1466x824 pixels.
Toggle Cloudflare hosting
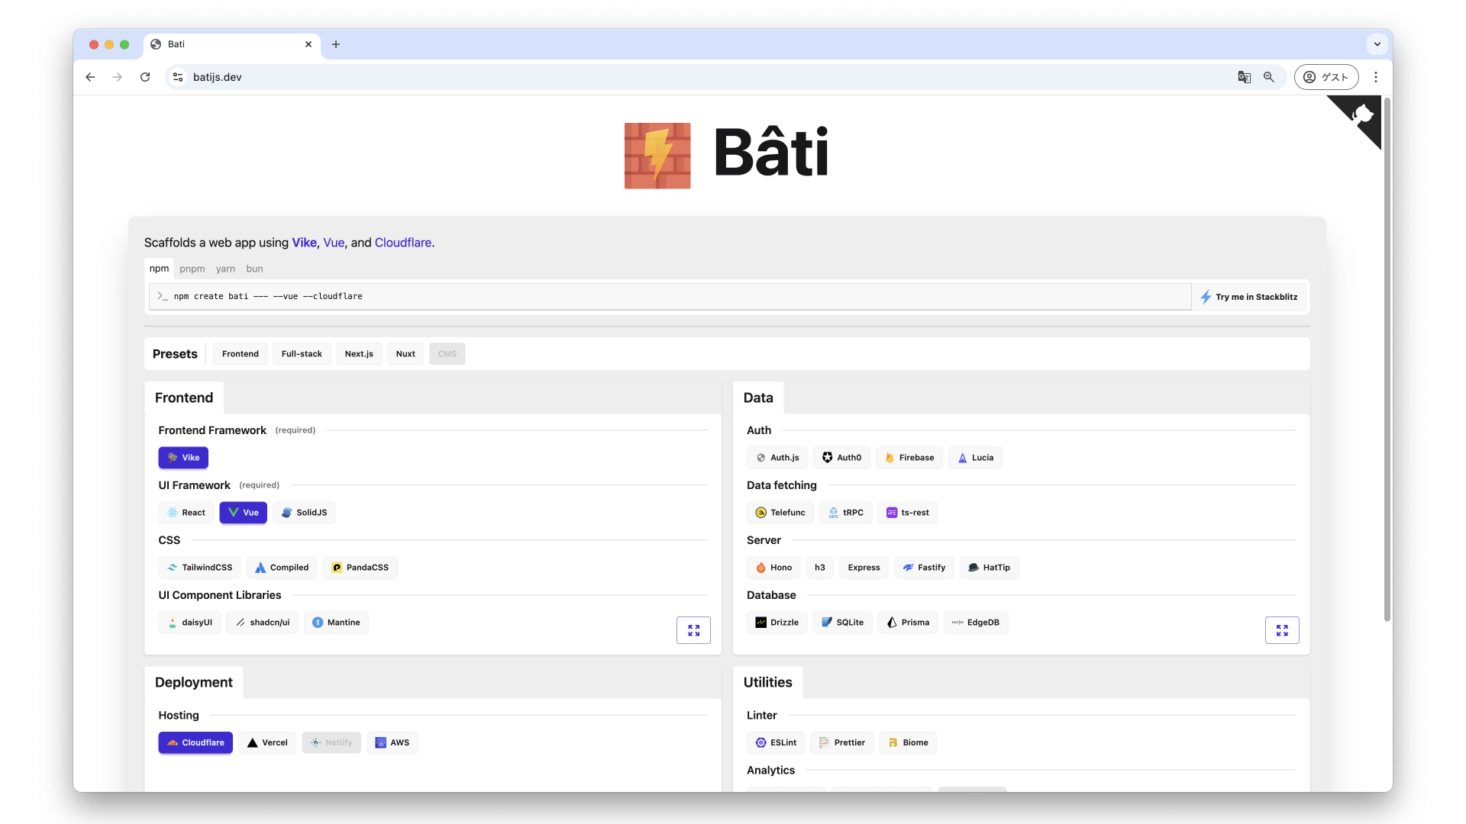[195, 743]
